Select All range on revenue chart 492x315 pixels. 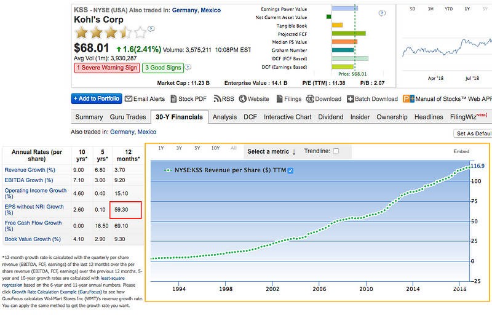coord(234,148)
